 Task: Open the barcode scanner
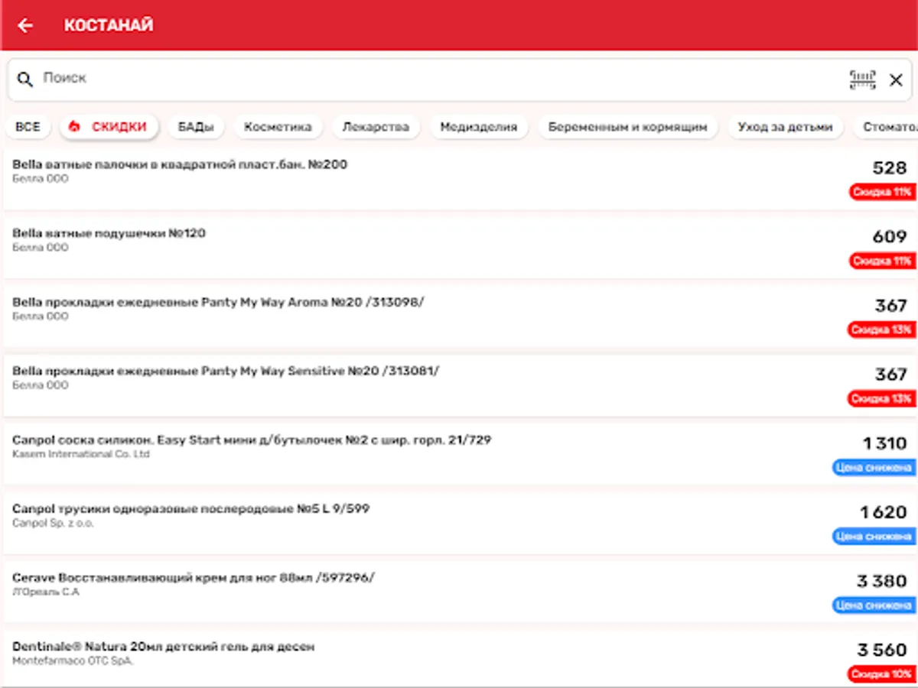pyautogui.click(x=863, y=80)
